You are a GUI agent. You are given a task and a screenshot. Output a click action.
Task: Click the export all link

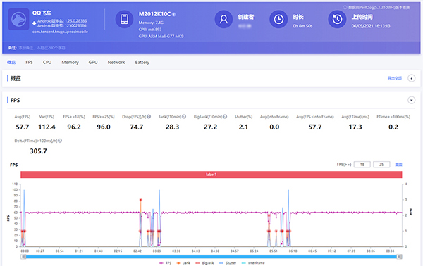click(395, 78)
